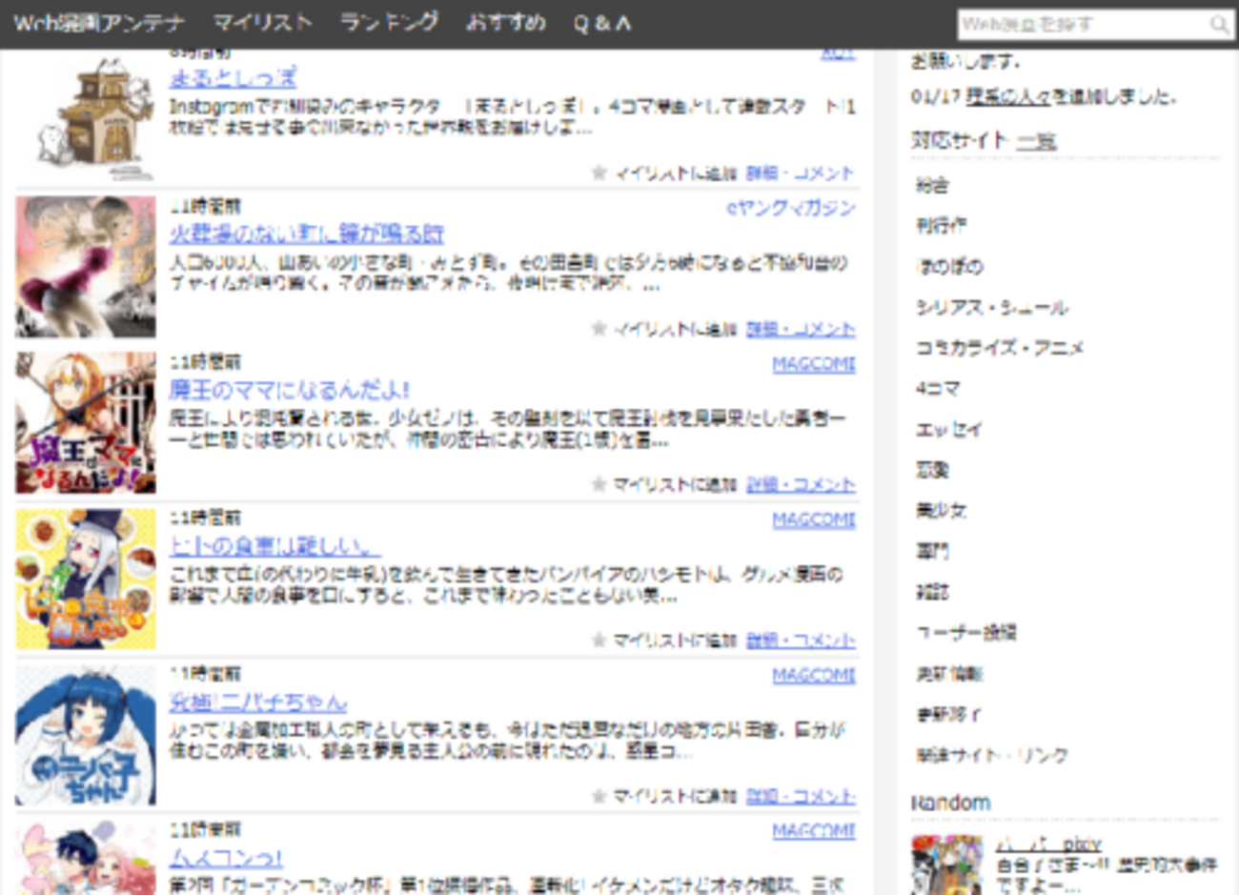Open マイリスト in top navigation
The width and height of the screenshot is (1239, 895).
tap(262, 22)
